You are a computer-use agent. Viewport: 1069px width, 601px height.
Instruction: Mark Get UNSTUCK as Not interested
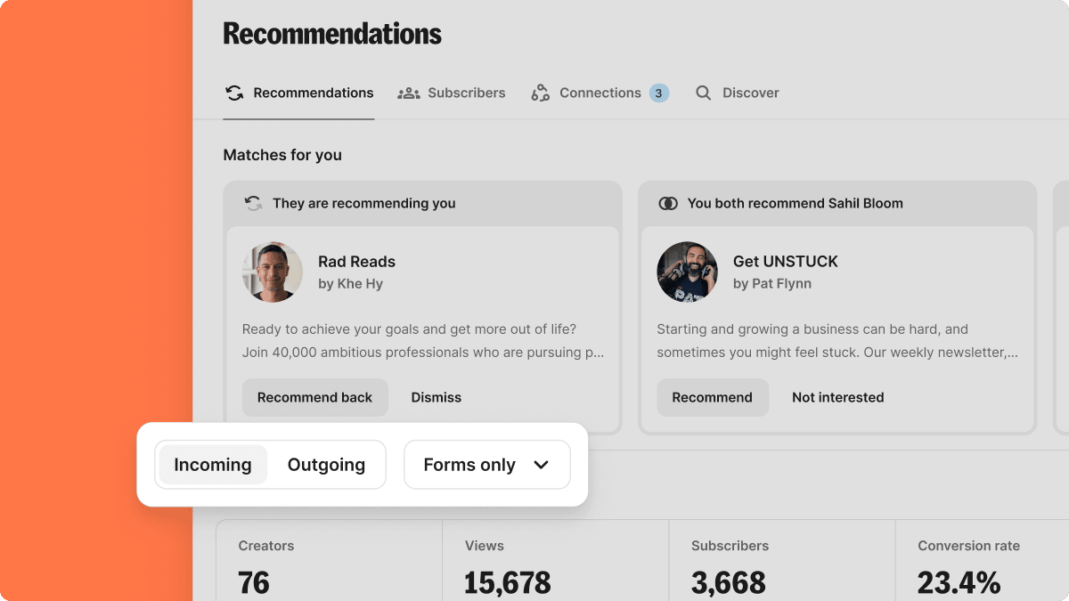click(x=837, y=397)
